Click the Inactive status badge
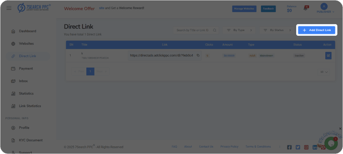The height and width of the screenshot is (154, 343). click(x=299, y=55)
